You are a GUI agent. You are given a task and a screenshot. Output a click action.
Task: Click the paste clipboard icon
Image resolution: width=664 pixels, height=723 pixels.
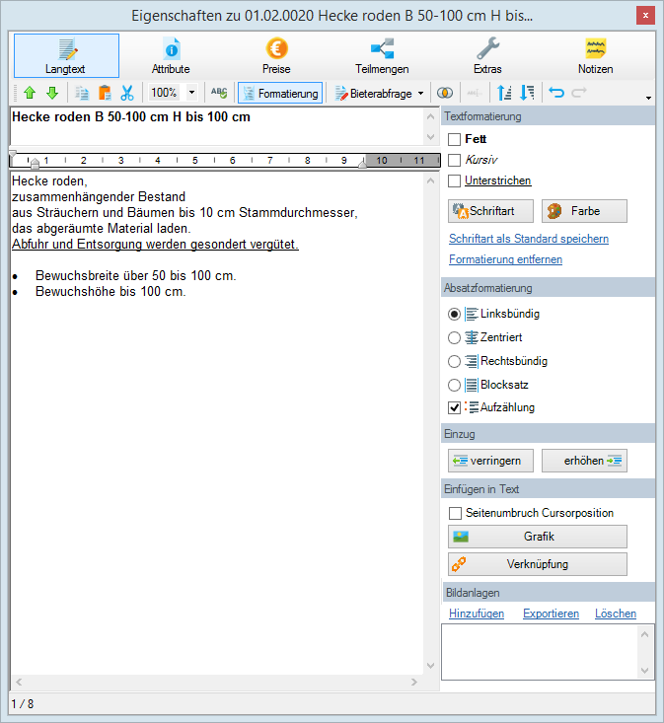click(105, 93)
